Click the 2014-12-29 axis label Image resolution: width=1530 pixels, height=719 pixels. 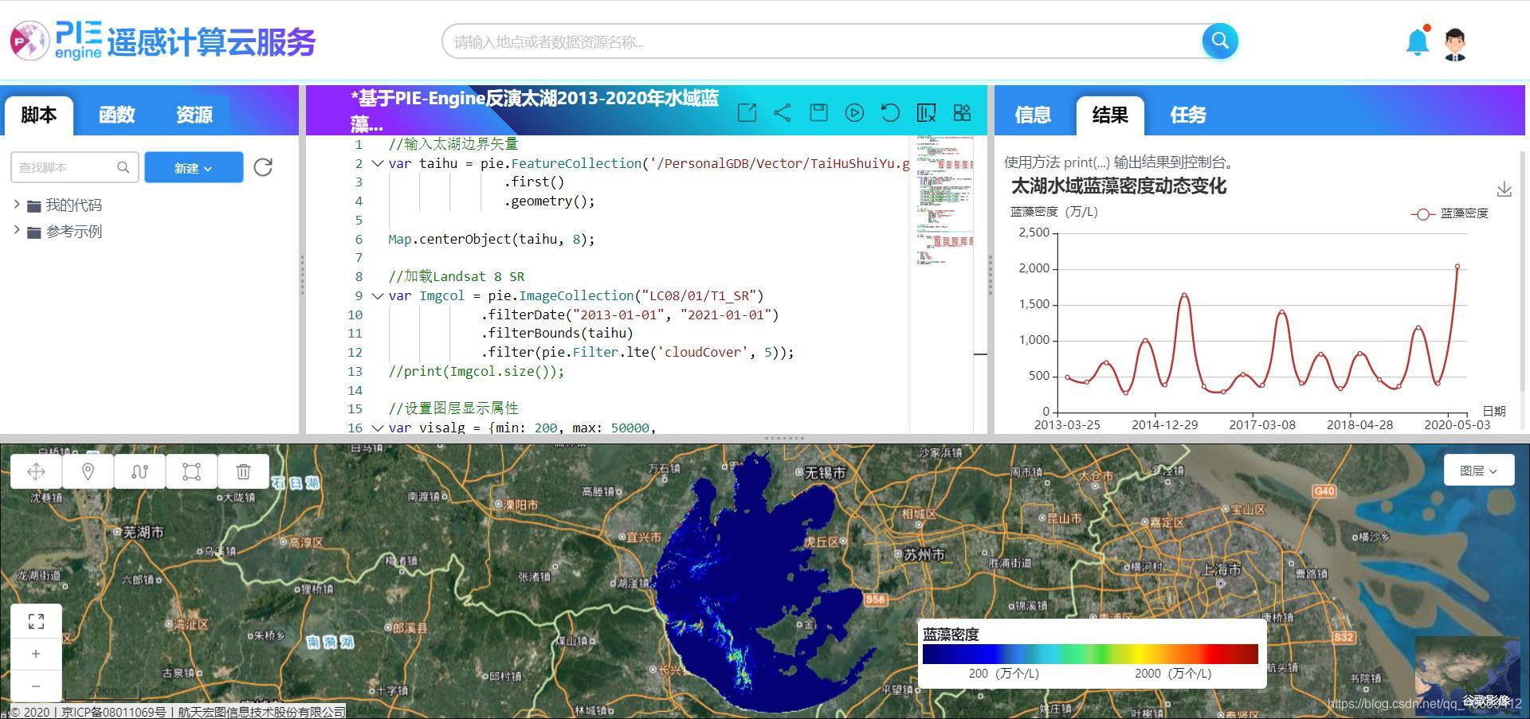pos(1164,424)
